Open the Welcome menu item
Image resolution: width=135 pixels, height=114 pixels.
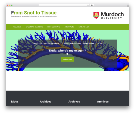(17, 27)
